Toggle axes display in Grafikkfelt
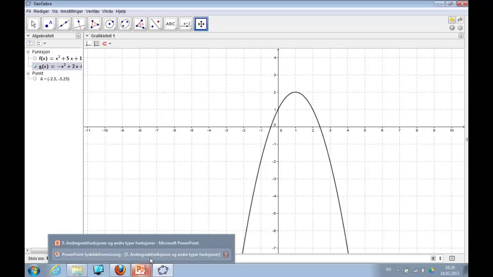This screenshot has height=277, width=493. (x=88, y=43)
